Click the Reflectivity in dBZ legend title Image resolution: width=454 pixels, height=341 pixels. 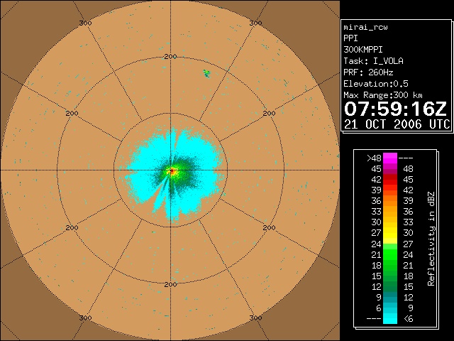coord(431,239)
